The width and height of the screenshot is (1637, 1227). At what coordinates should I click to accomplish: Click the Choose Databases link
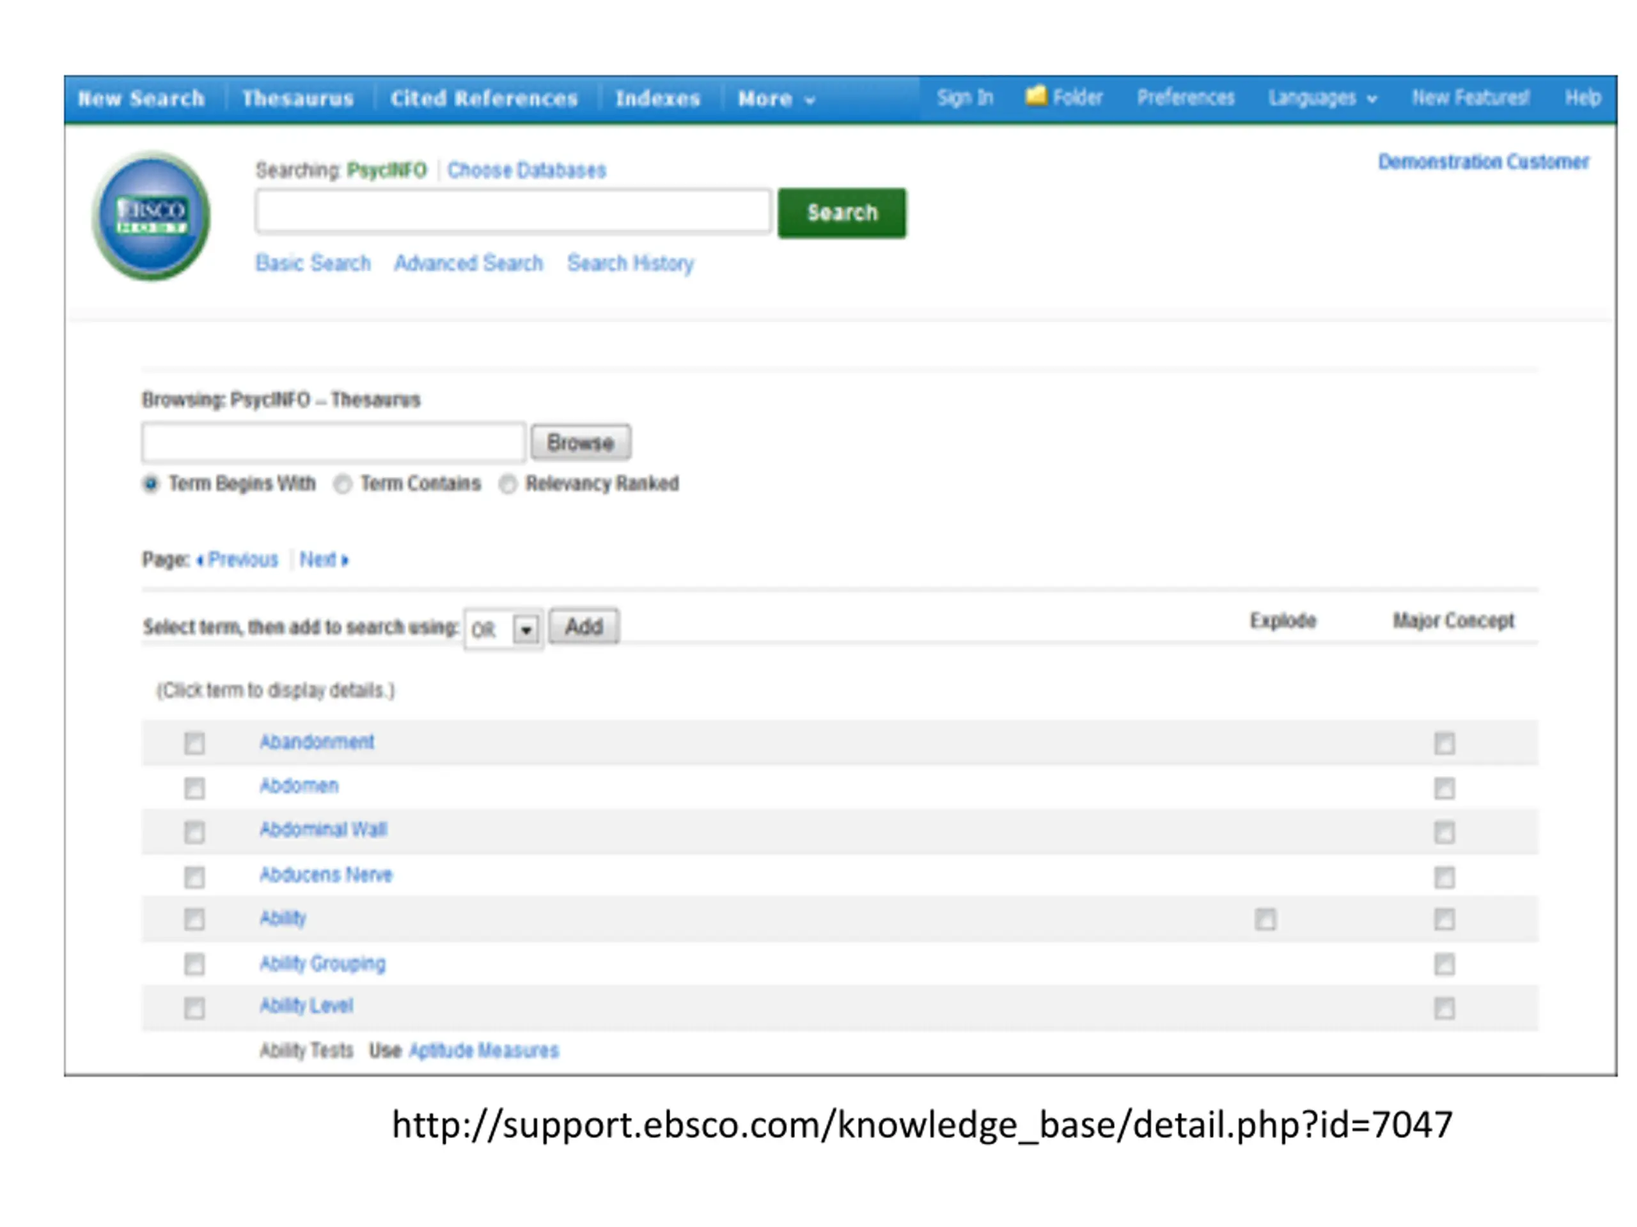(526, 170)
